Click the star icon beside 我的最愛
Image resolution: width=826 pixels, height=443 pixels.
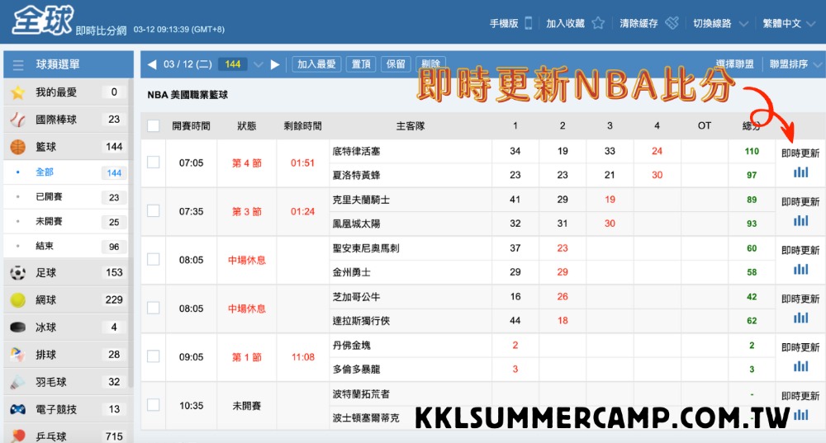point(17,92)
